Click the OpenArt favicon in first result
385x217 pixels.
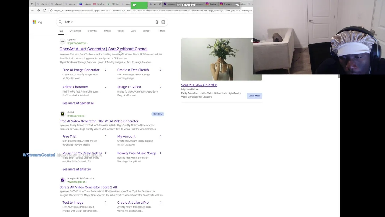point(63,41)
